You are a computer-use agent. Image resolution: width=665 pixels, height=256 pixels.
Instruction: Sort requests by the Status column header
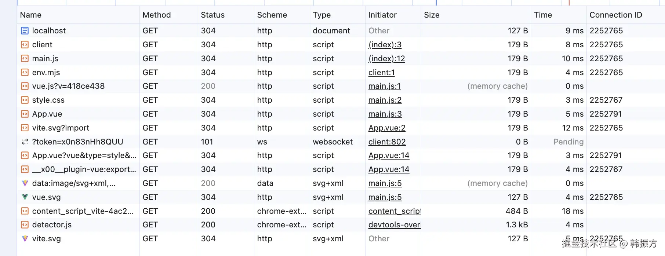pos(212,15)
